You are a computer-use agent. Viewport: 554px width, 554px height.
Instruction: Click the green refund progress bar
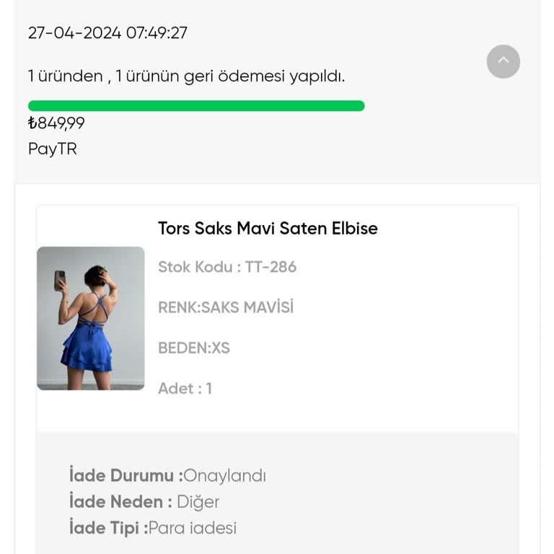tap(196, 106)
